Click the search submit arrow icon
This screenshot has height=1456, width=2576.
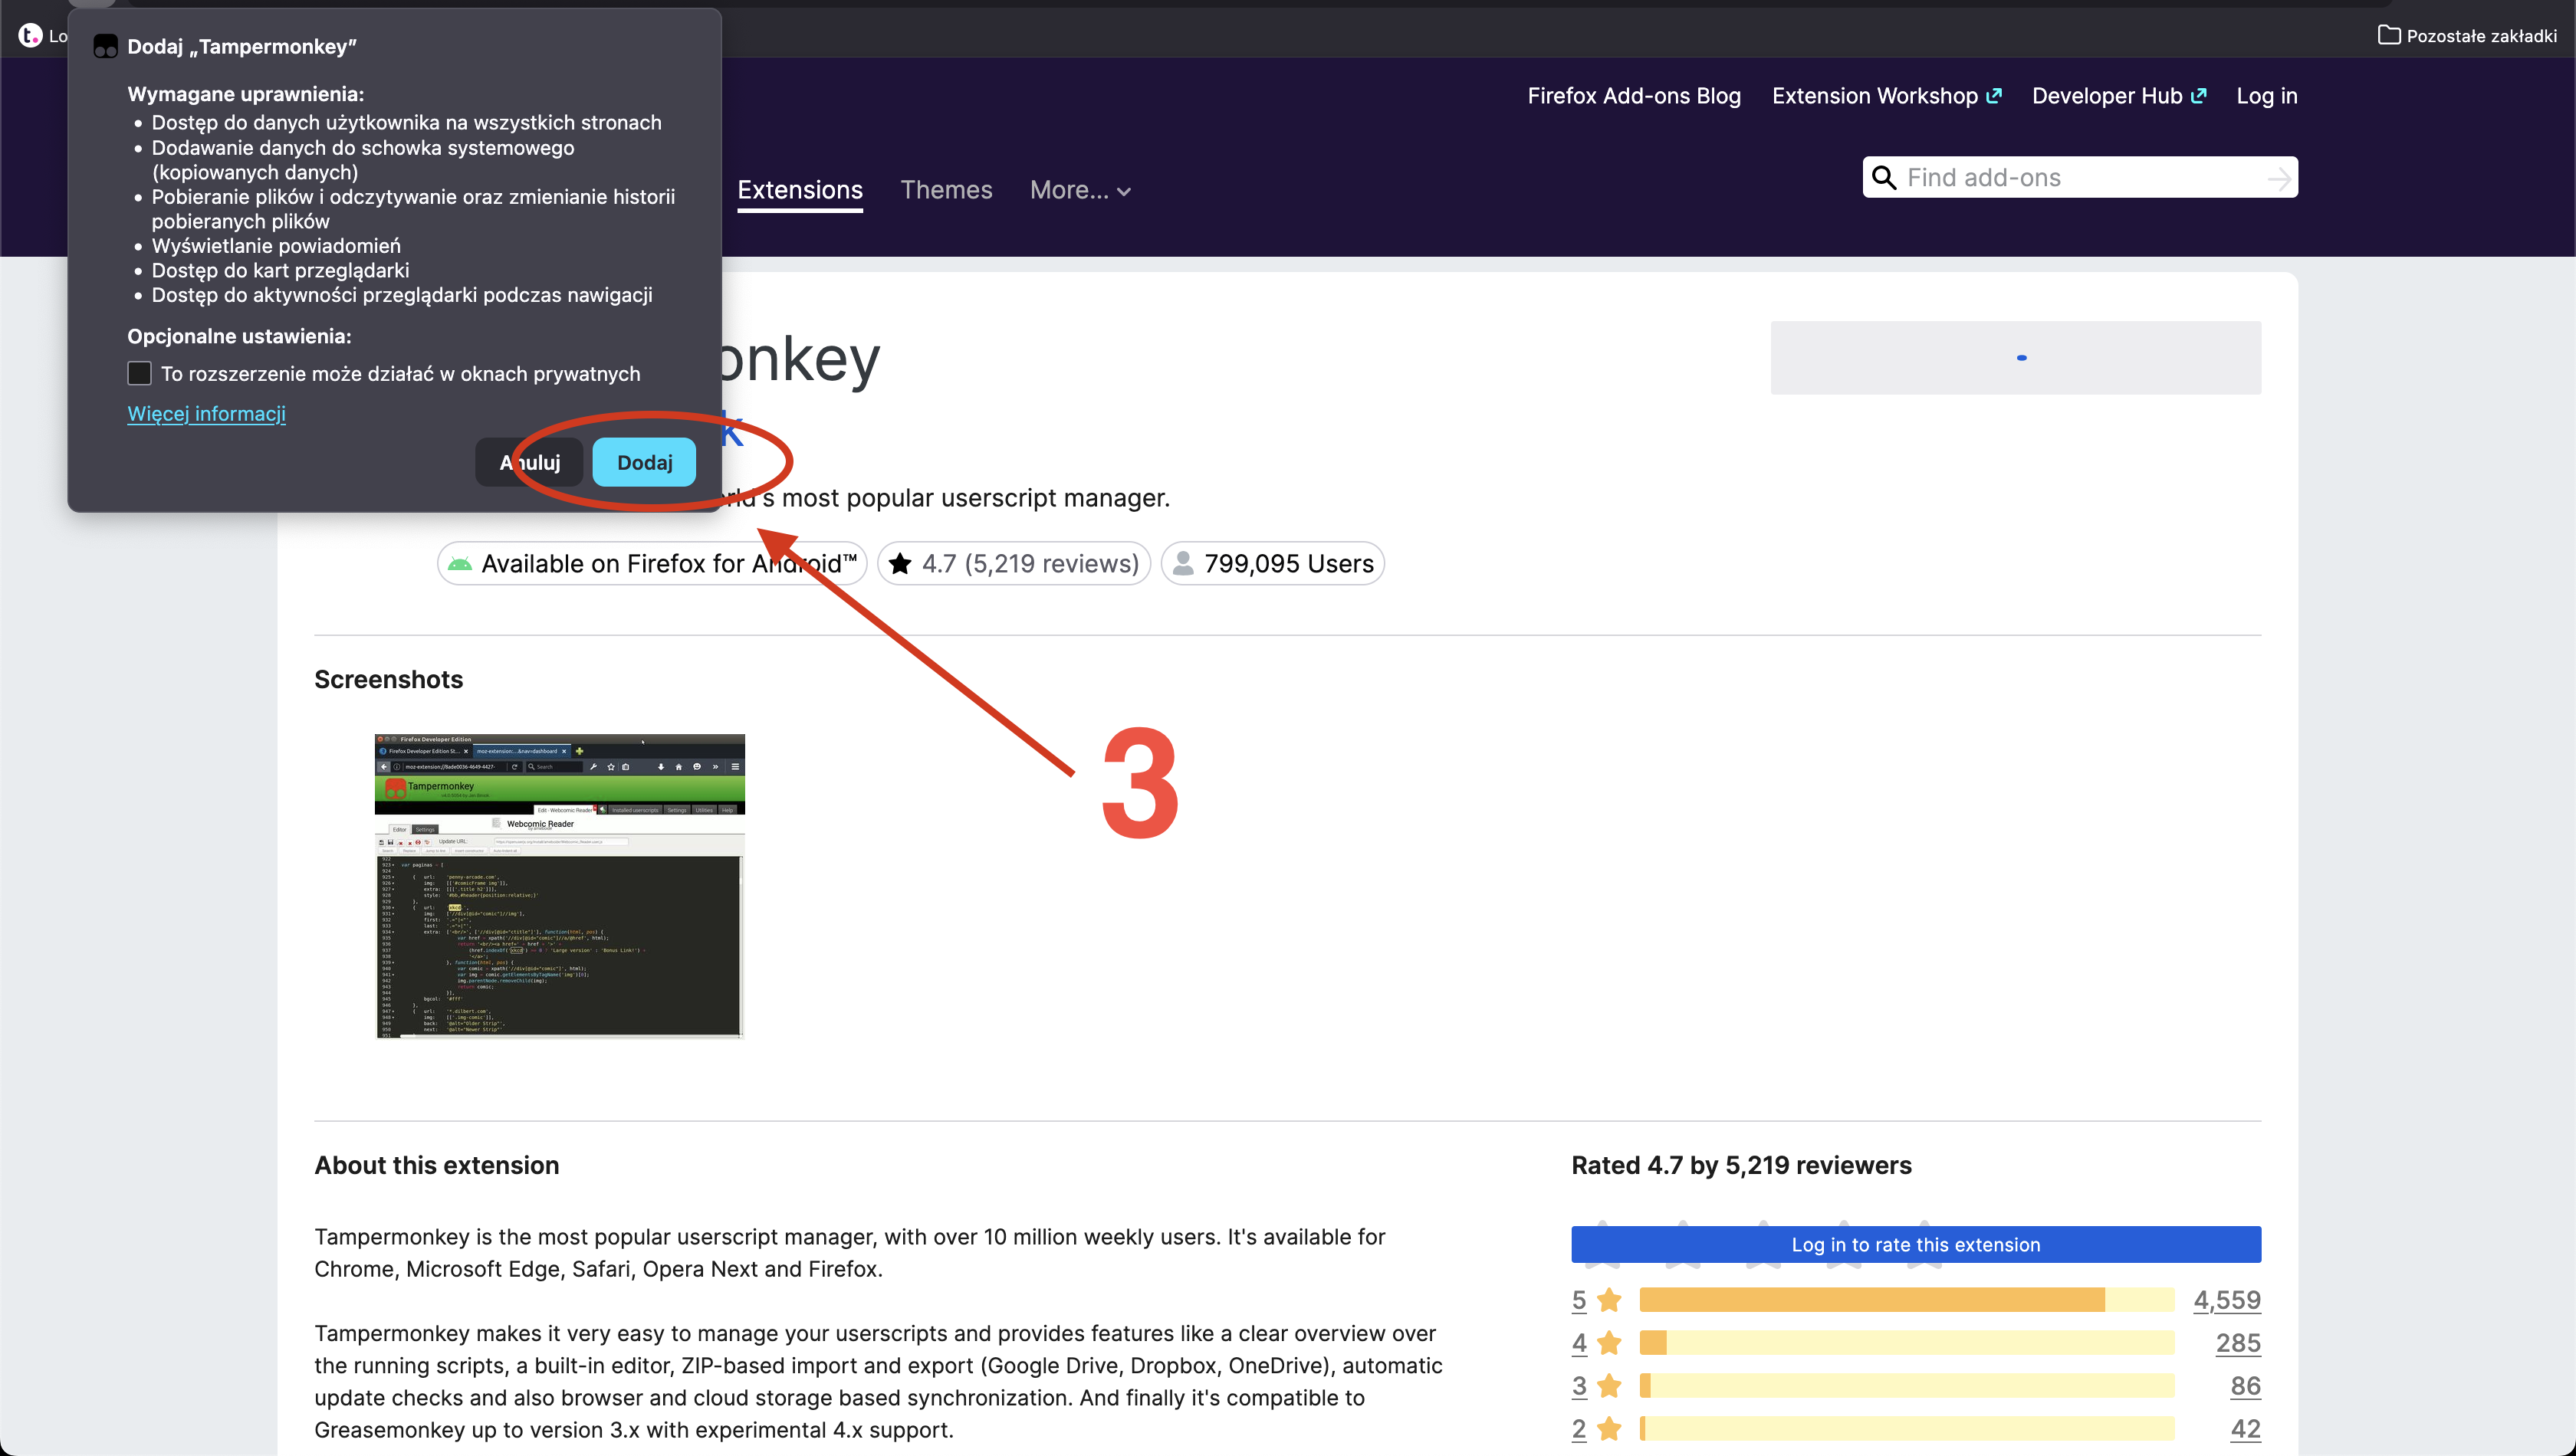2278,179
